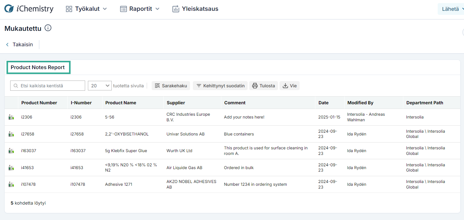This screenshot has height=220, width=464.
Task: Click comment 'Ordered in bulk'
Action: pos(239,168)
